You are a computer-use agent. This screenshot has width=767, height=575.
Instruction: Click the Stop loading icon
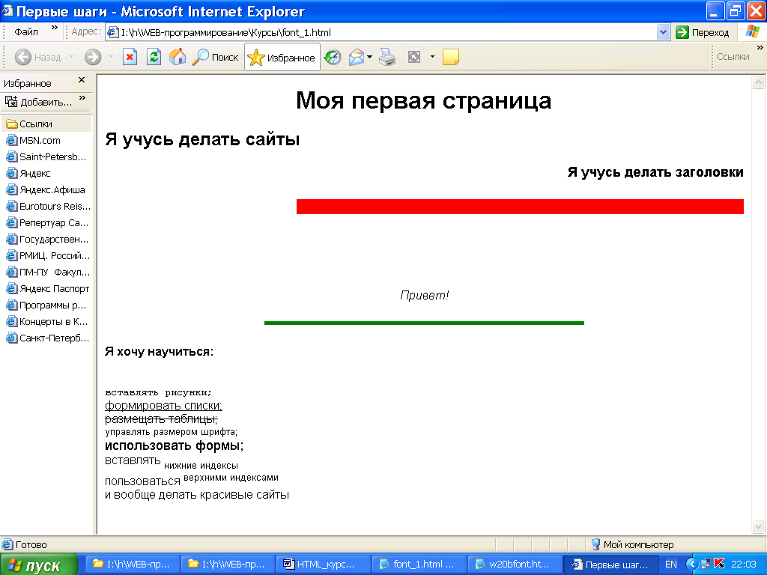click(x=130, y=57)
